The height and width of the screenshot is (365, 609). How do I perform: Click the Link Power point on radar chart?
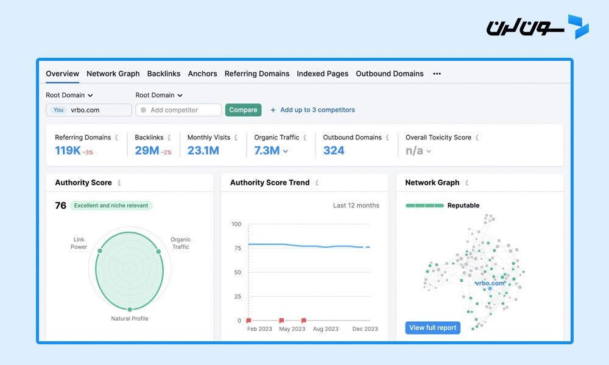(x=100, y=251)
